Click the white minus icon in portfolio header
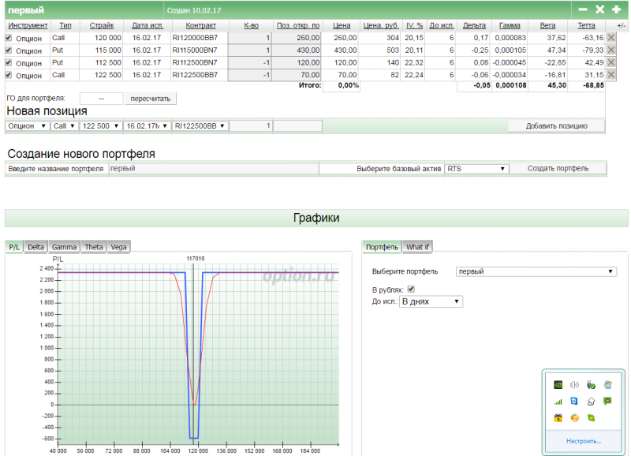Image resolution: width=631 pixels, height=456 pixels. [x=583, y=9]
